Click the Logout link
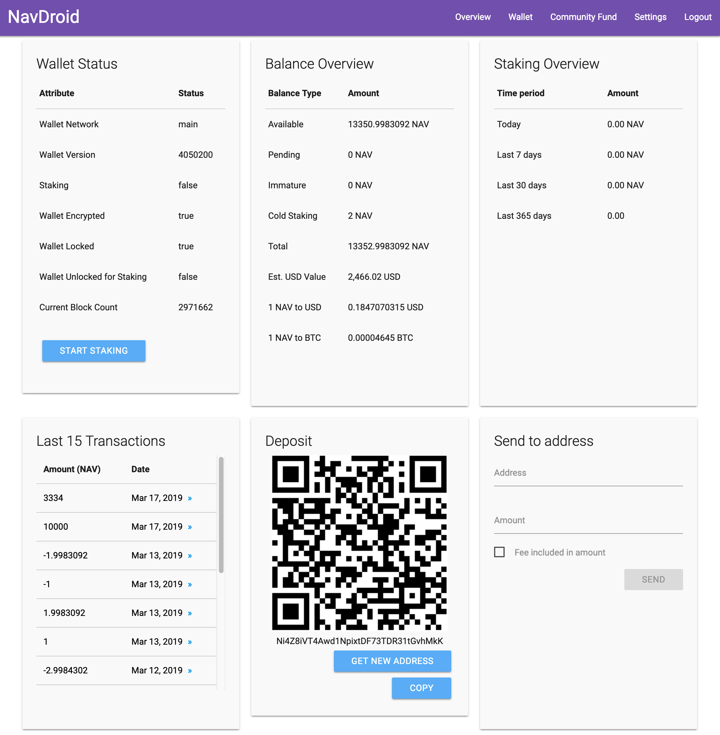 pyautogui.click(x=697, y=17)
